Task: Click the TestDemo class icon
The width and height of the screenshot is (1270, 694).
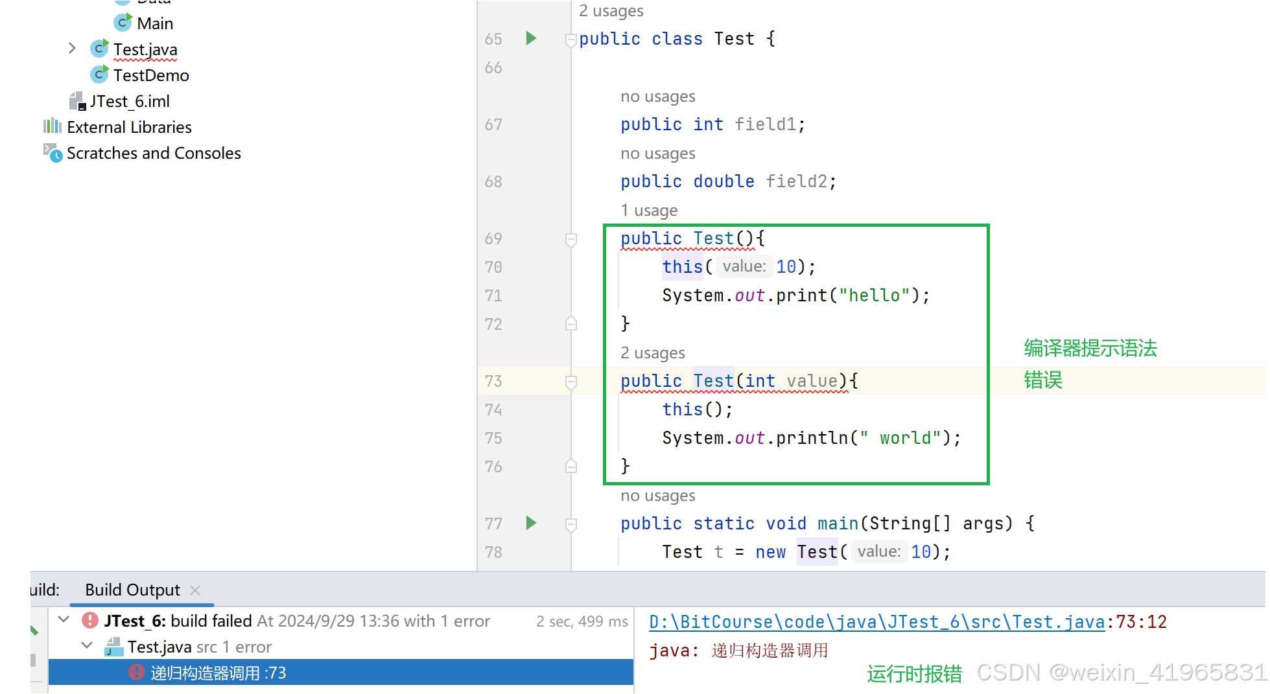Action: point(99,75)
